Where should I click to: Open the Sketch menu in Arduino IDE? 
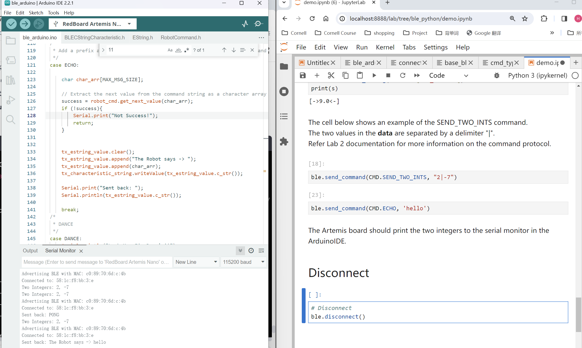pyautogui.click(x=36, y=13)
